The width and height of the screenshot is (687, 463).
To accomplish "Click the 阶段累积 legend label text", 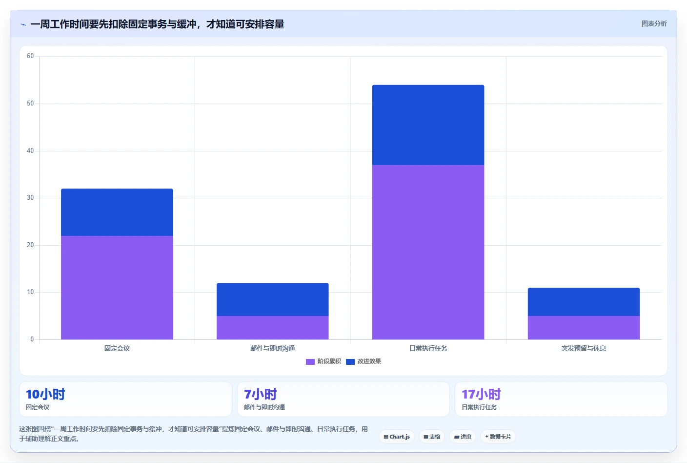I will pos(329,361).
